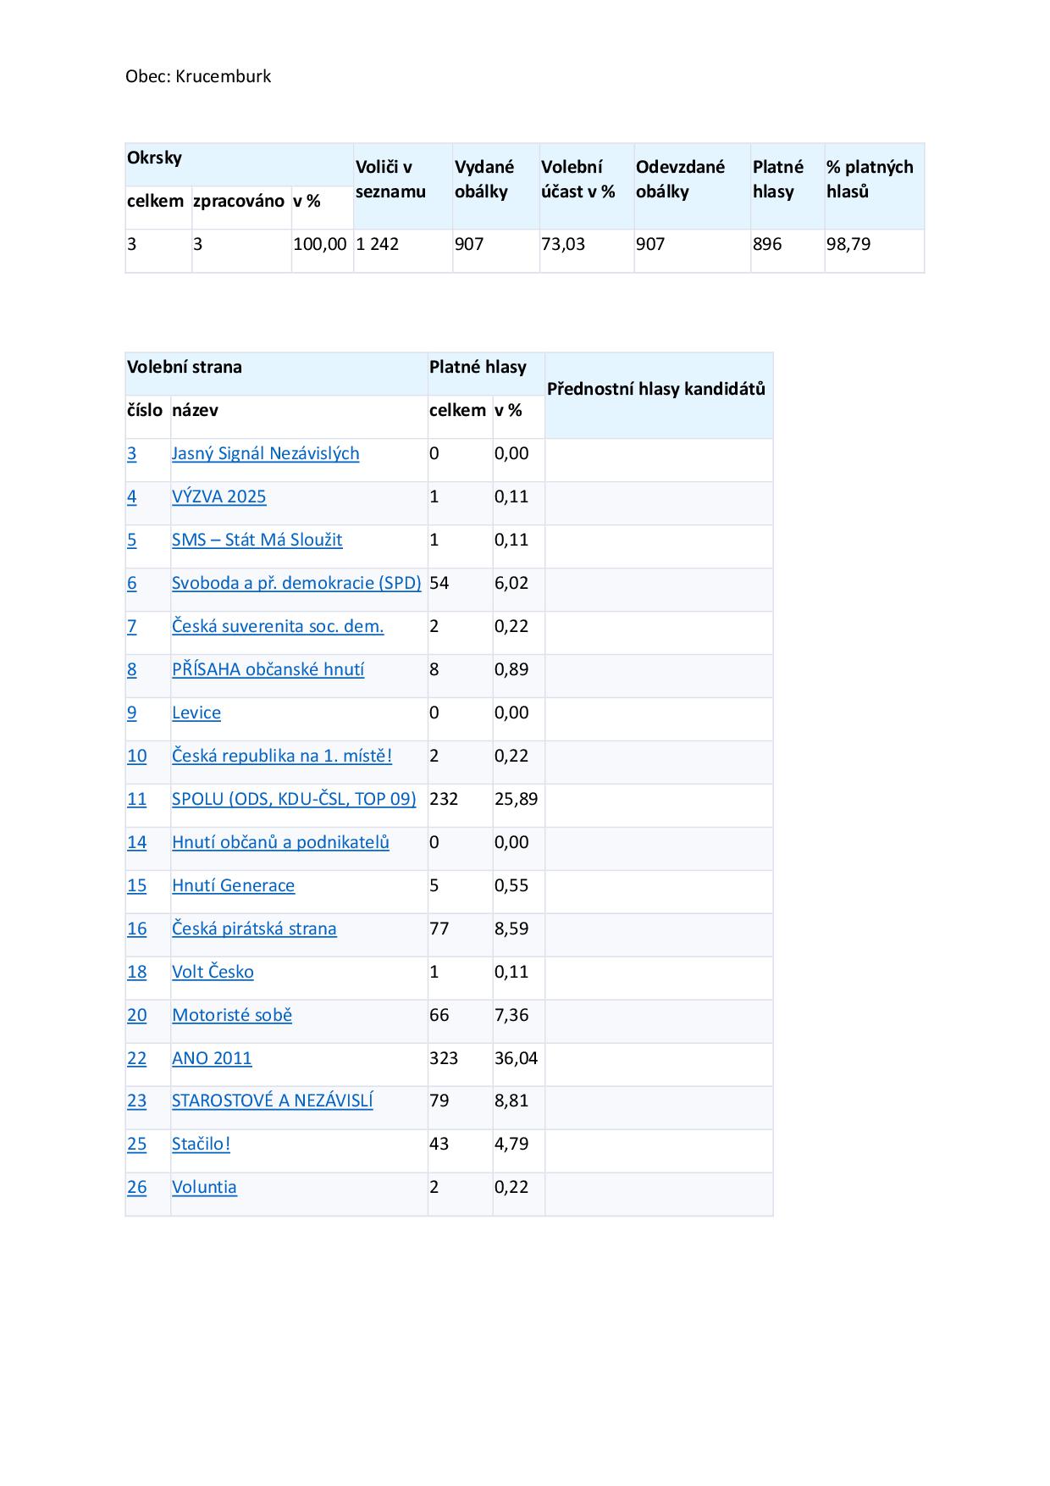Select STAROSTOVÉ A NEZÁVISLÍ link
Screen dimensions: 1050x1486
pyautogui.click(x=272, y=1101)
